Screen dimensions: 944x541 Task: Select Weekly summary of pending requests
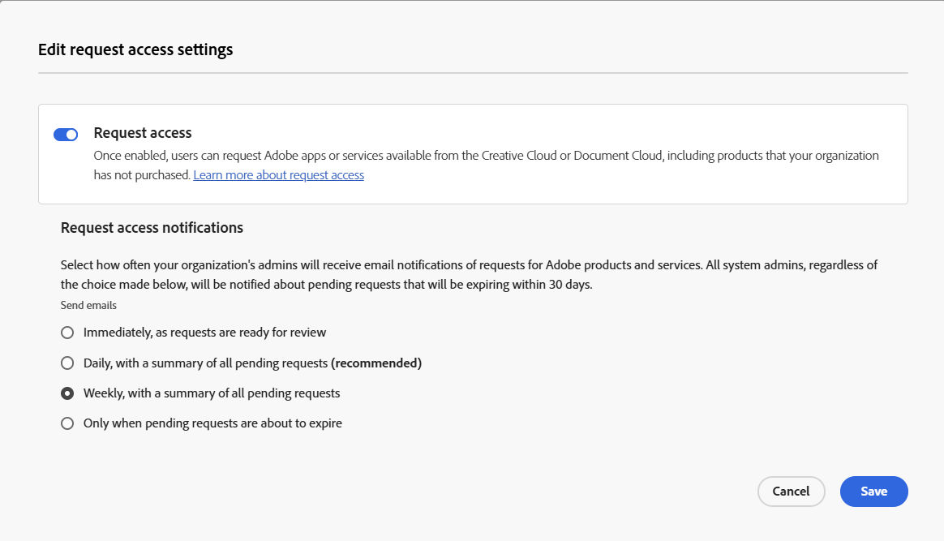pyautogui.click(x=67, y=393)
